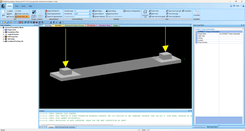This screenshot has height=131, width=245.
Task: Click Import STAAD.Pro
Action: 52,11
